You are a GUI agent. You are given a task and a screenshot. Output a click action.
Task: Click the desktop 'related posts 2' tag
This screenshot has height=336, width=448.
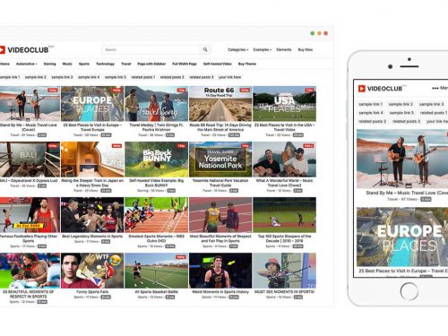[172, 77]
